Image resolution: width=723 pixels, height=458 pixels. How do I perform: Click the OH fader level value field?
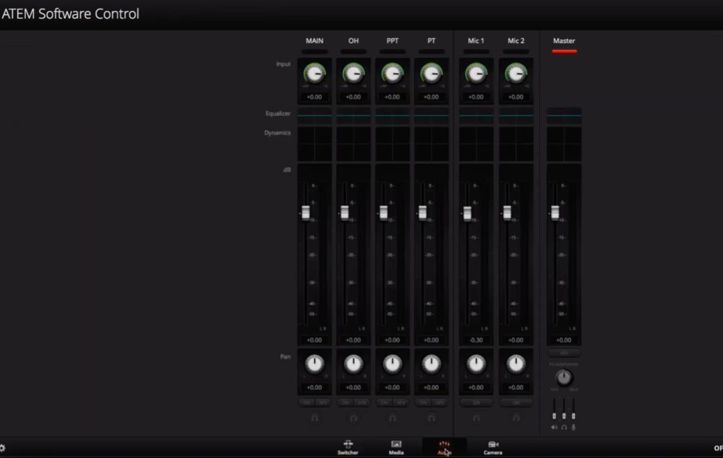[x=353, y=340]
